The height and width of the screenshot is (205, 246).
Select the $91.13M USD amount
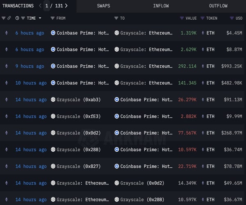point(233,100)
